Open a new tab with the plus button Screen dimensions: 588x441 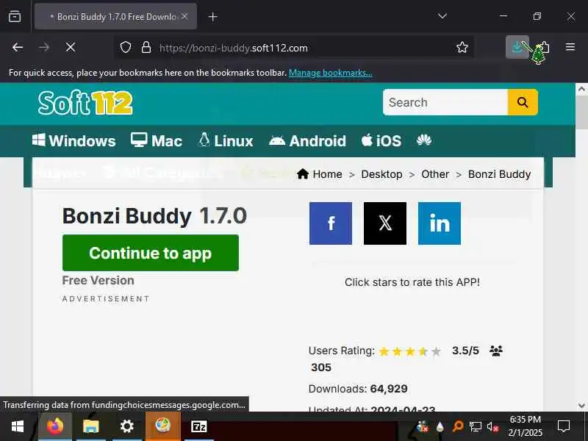212,16
